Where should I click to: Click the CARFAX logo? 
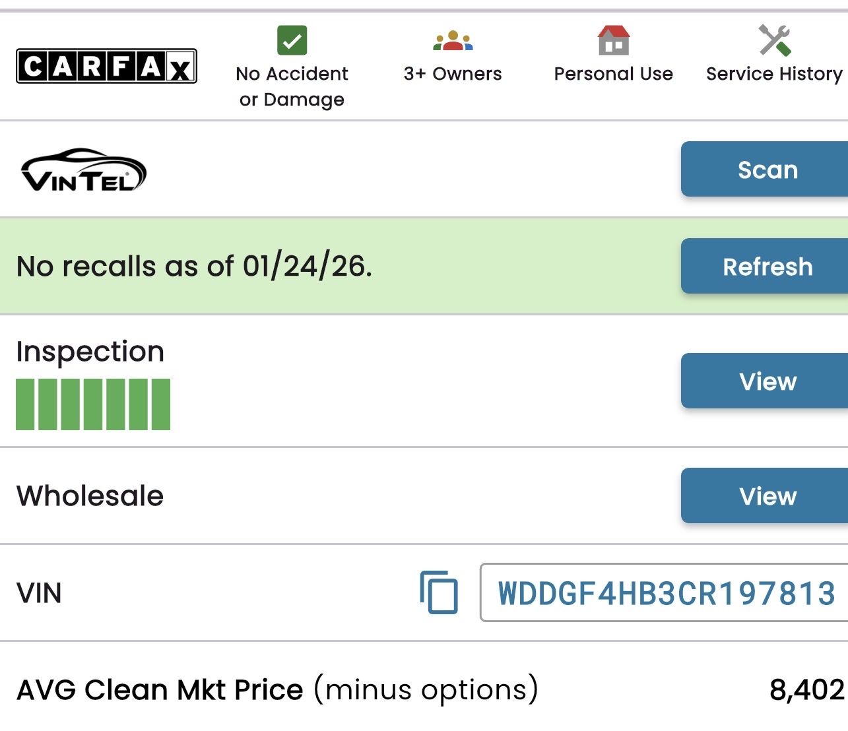click(106, 66)
